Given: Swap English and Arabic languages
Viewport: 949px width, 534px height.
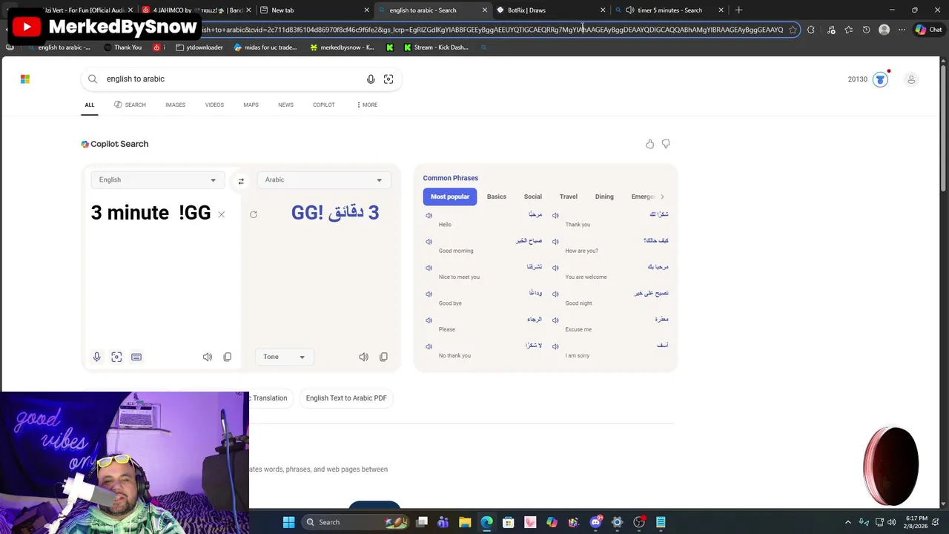Looking at the screenshot, I should [241, 180].
